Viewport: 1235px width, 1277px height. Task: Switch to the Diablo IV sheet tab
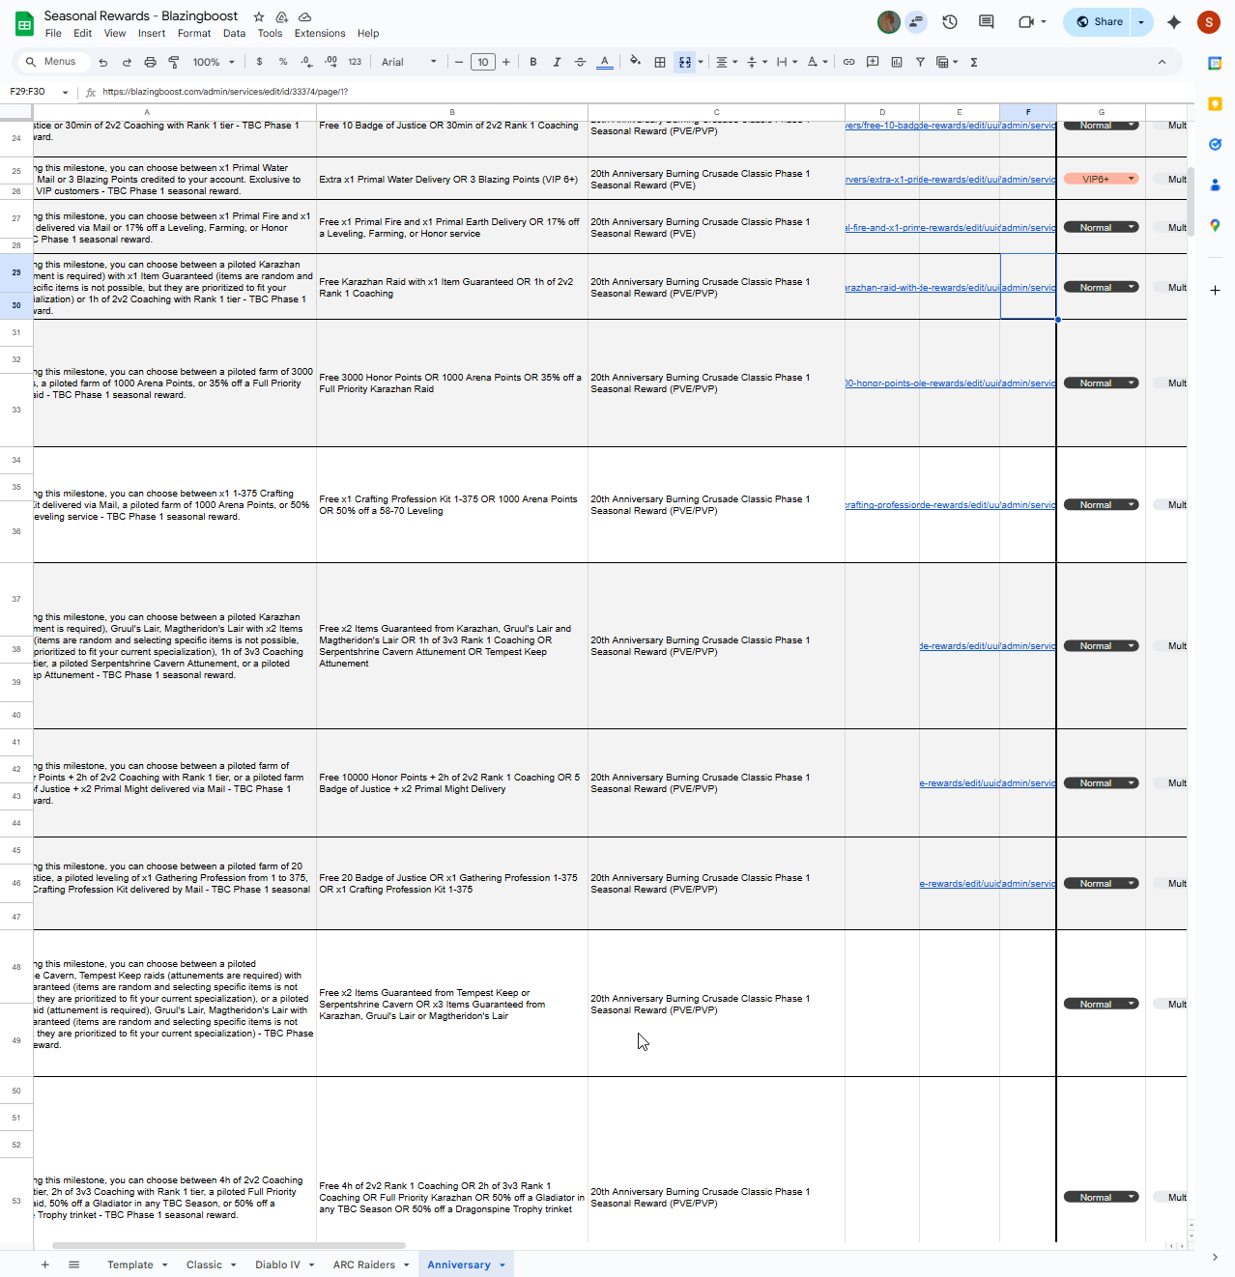(277, 1264)
